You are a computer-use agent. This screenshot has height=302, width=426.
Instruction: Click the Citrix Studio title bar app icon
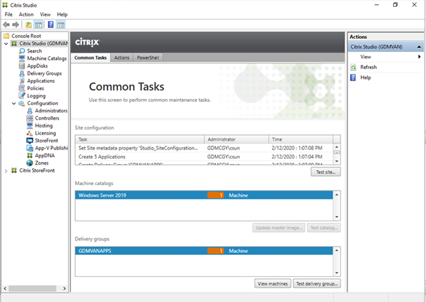click(x=5, y=5)
